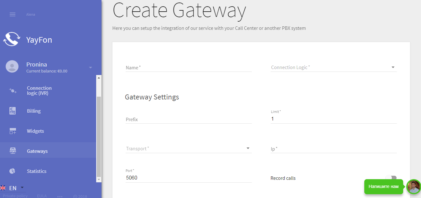Toggle the Record calls switch
The image size is (421, 198).
(391, 178)
